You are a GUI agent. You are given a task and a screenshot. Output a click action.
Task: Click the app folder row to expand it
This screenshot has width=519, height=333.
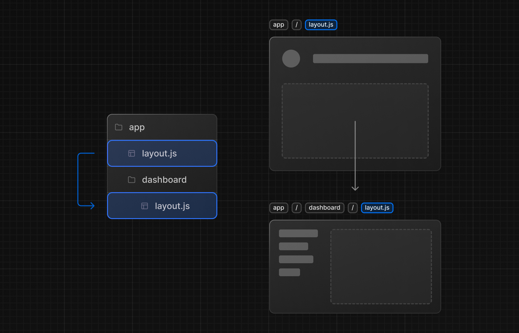(x=162, y=127)
